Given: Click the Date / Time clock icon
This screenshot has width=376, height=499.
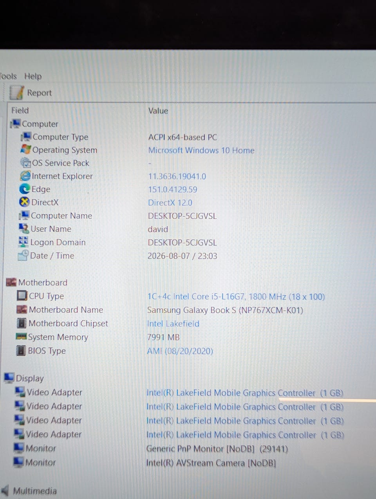Looking at the screenshot, I should (x=23, y=256).
